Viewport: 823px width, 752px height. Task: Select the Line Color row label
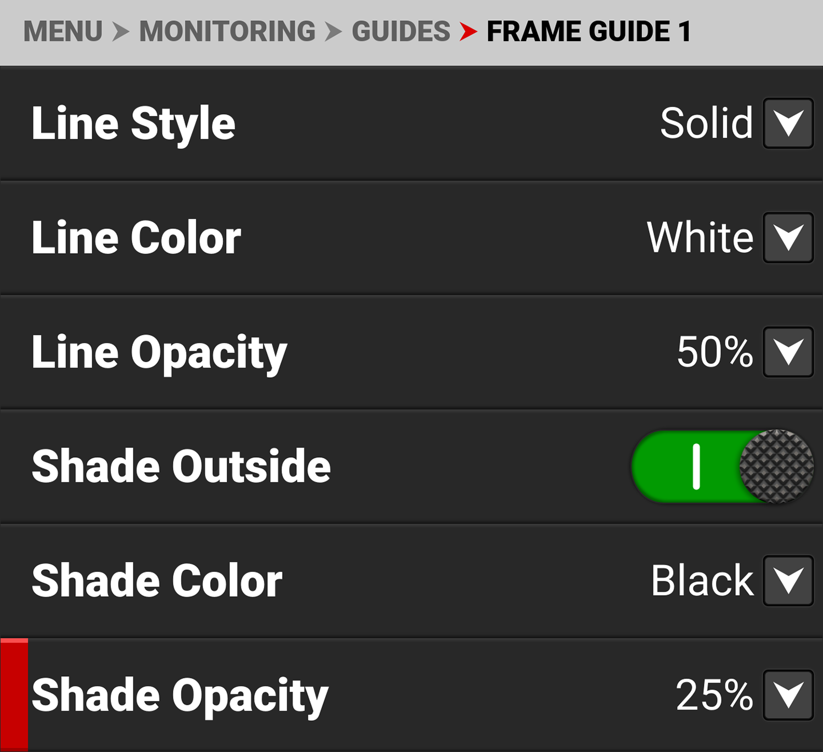pyautogui.click(x=136, y=238)
